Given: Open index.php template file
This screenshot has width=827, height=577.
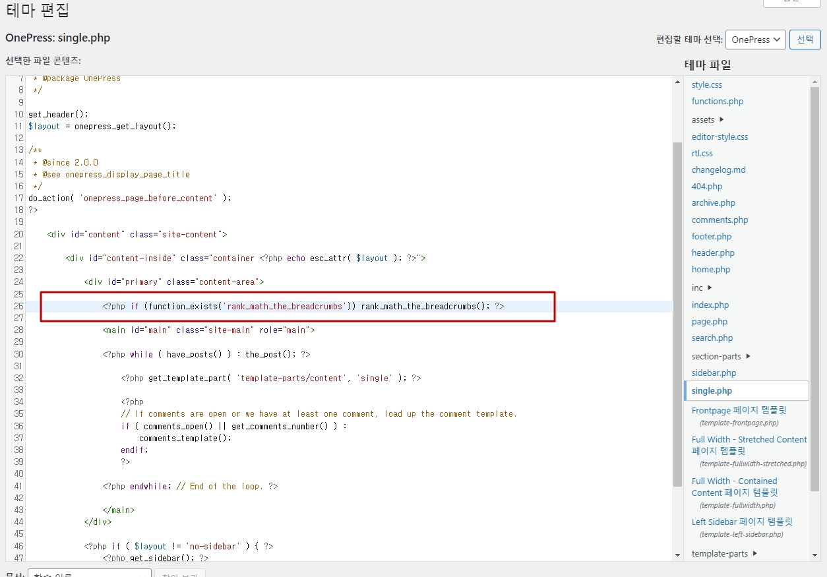Looking at the screenshot, I should point(710,305).
